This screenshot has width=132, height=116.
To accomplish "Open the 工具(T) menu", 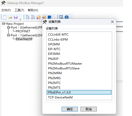I will pyautogui.click(x=19, y=10).
